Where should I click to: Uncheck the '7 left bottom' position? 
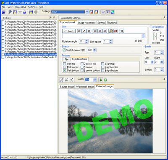pos(64,70)
